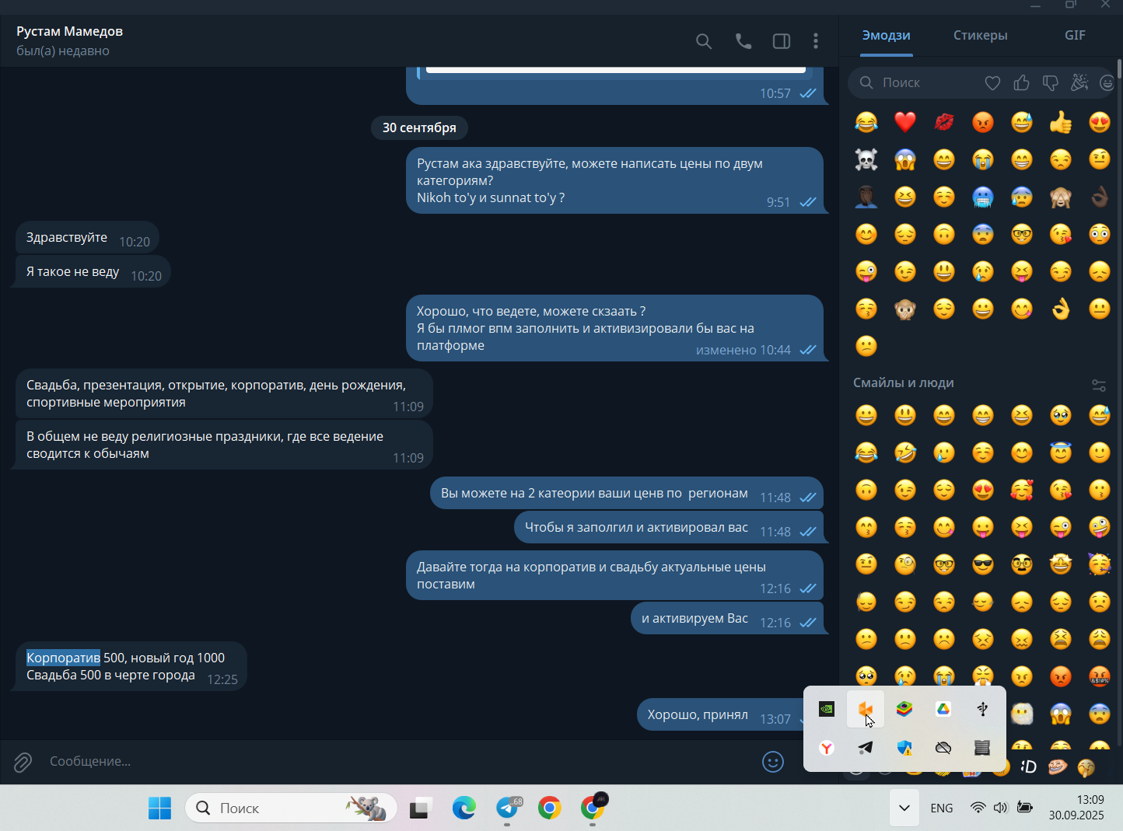Filter emoji by thumbs-up category
This screenshot has height=831, width=1123.
click(1021, 82)
